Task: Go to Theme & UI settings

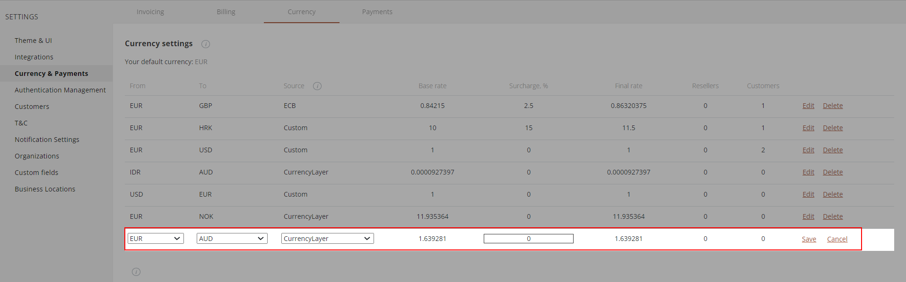Action: (33, 41)
